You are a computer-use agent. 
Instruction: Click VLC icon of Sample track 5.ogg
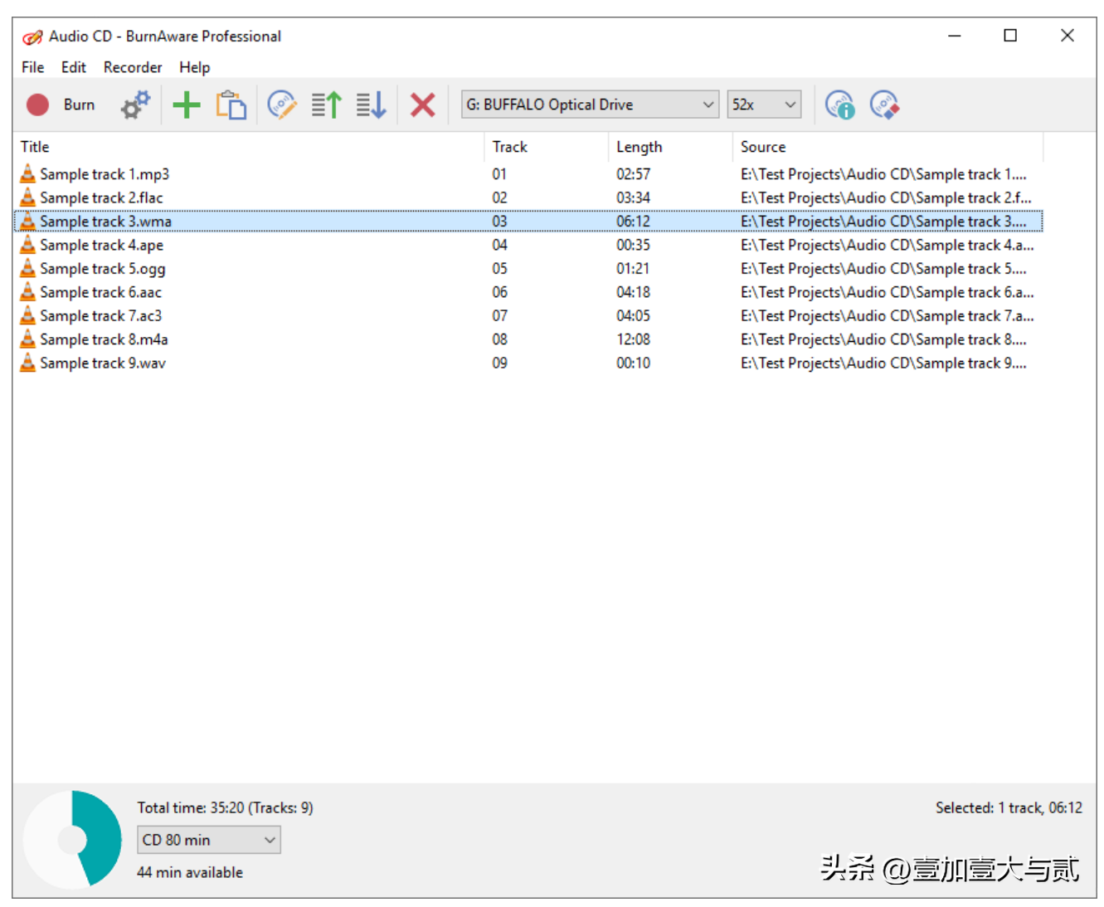pos(27,268)
